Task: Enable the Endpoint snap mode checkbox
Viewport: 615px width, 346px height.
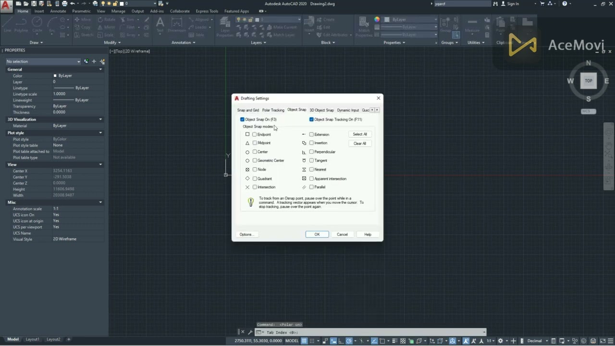Action: [255, 135]
